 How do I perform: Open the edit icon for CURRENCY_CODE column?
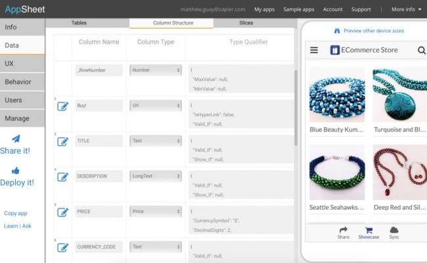pyautogui.click(x=62, y=247)
